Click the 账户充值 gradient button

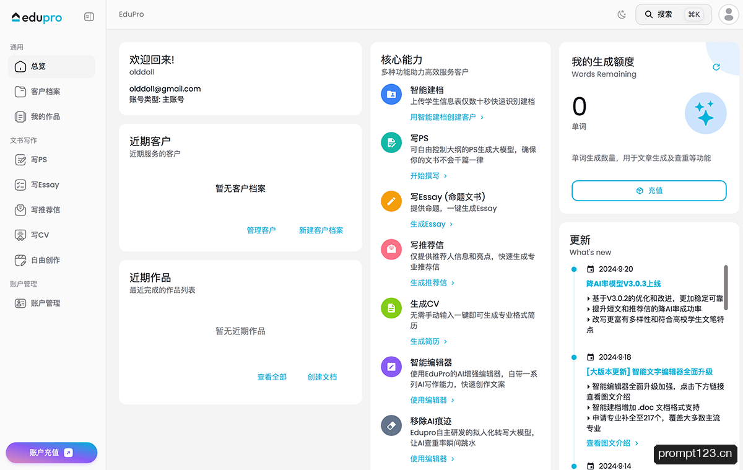point(51,453)
